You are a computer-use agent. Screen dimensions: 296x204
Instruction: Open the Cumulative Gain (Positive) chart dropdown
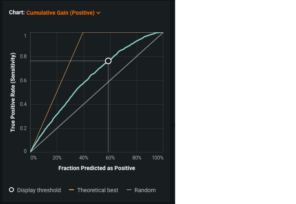click(x=60, y=13)
